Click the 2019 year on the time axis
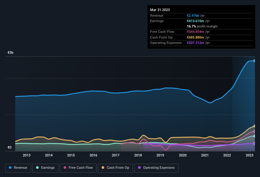 coord(160,155)
